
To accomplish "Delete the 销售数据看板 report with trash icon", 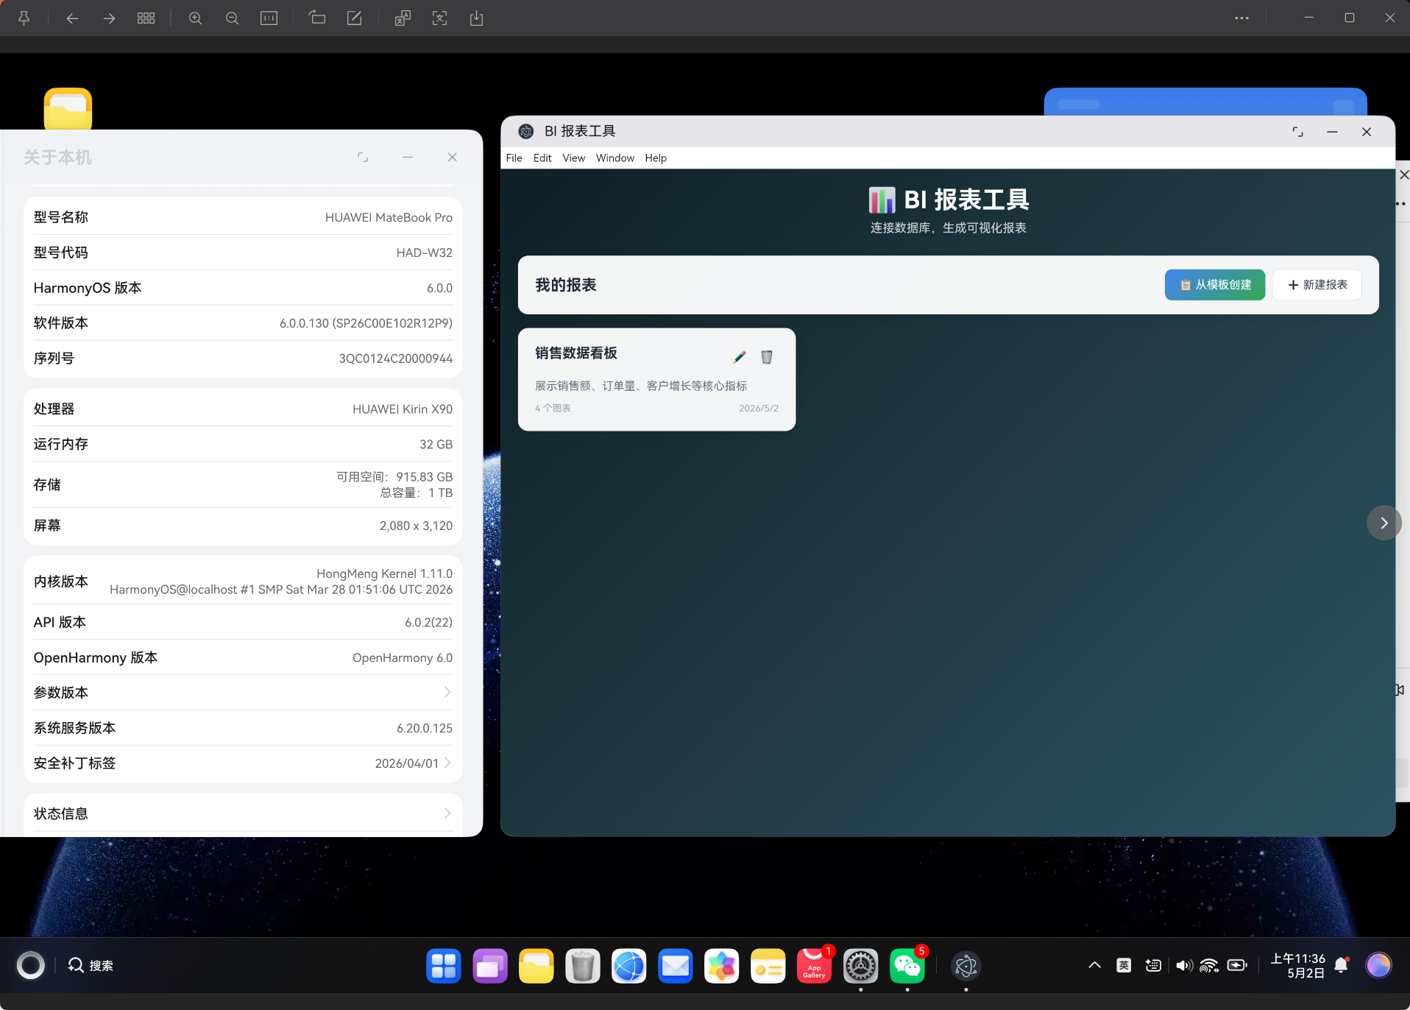I will coord(766,357).
